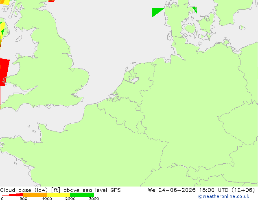
Task: Click the orange 500-1000 ft legend swatch
Action: (35, 195)
